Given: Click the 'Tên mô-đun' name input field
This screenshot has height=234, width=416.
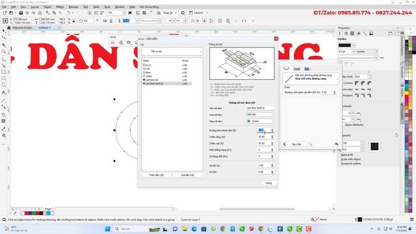Looking at the screenshot, I should coord(260,109).
